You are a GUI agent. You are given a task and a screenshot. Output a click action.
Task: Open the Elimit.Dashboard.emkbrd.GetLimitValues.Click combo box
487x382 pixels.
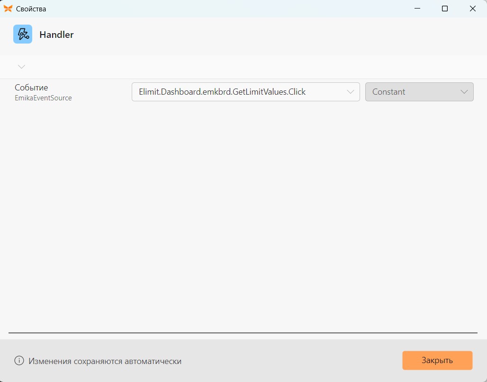(246, 92)
